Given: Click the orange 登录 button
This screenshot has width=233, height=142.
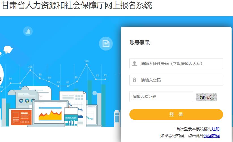Looking at the screenshot, I should (x=176, y=114).
